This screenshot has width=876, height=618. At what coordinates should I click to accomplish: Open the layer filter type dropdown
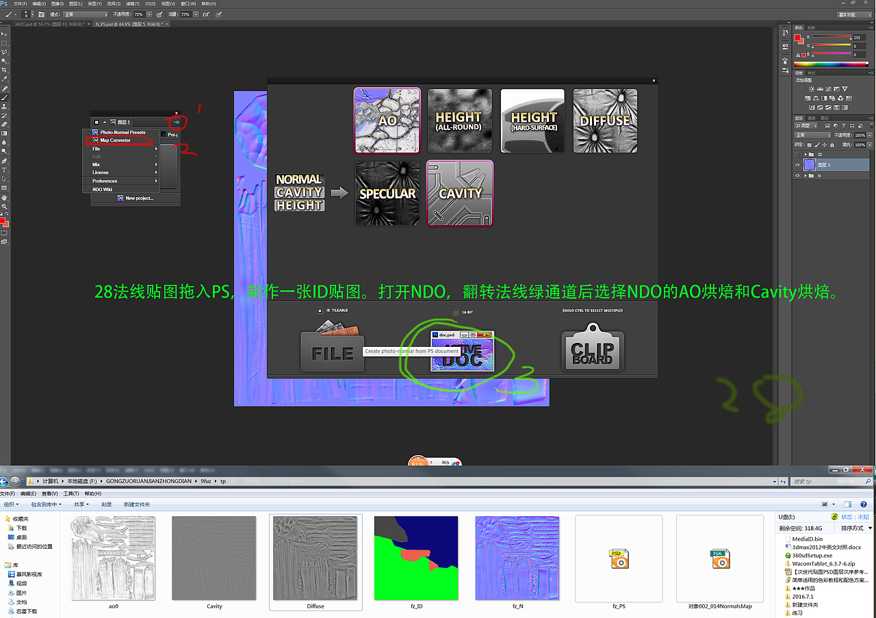coord(806,125)
